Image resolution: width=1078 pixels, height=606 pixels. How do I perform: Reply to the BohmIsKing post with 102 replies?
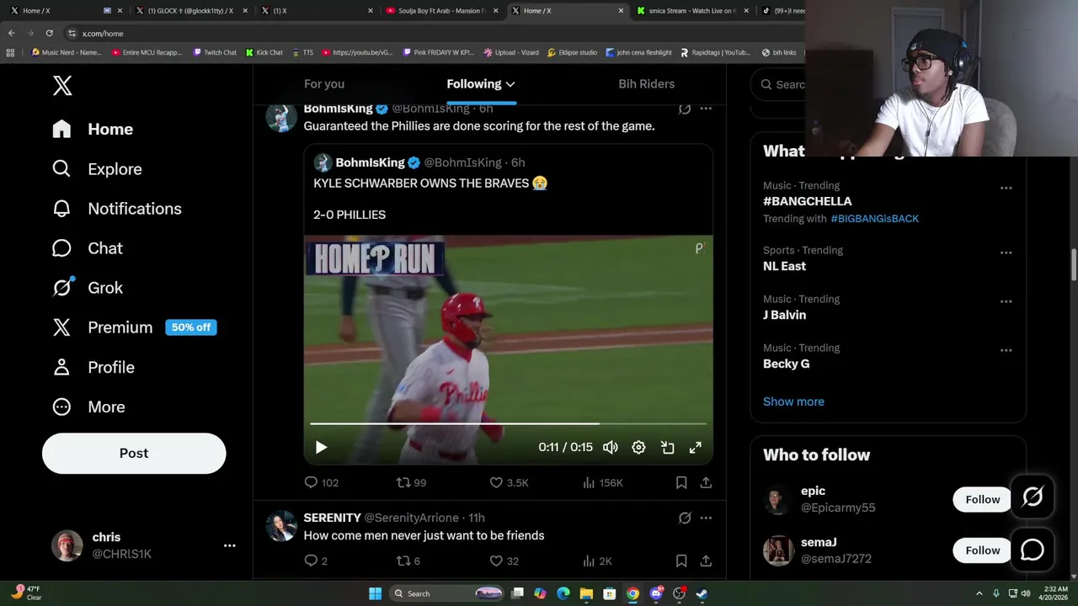click(x=321, y=482)
